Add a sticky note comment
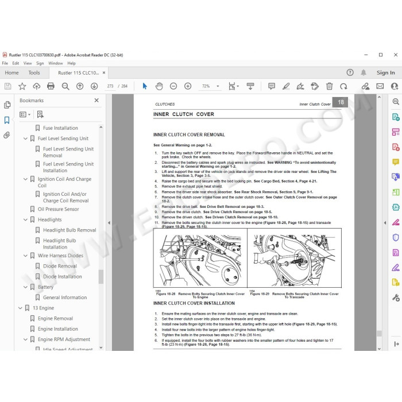Screen dimensions: 402x402 click(x=272, y=86)
